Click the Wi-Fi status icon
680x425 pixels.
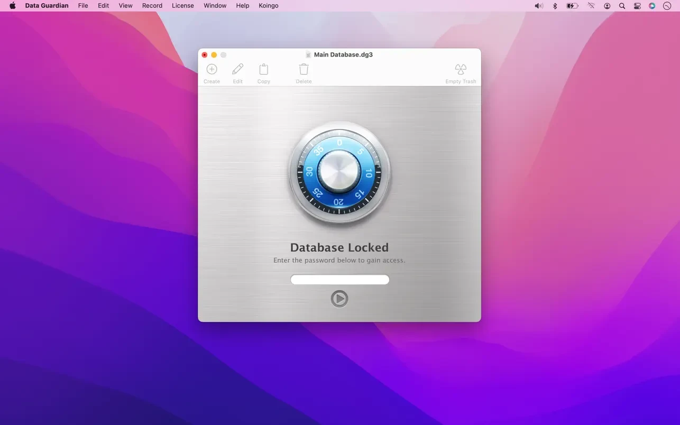click(591, 6)
